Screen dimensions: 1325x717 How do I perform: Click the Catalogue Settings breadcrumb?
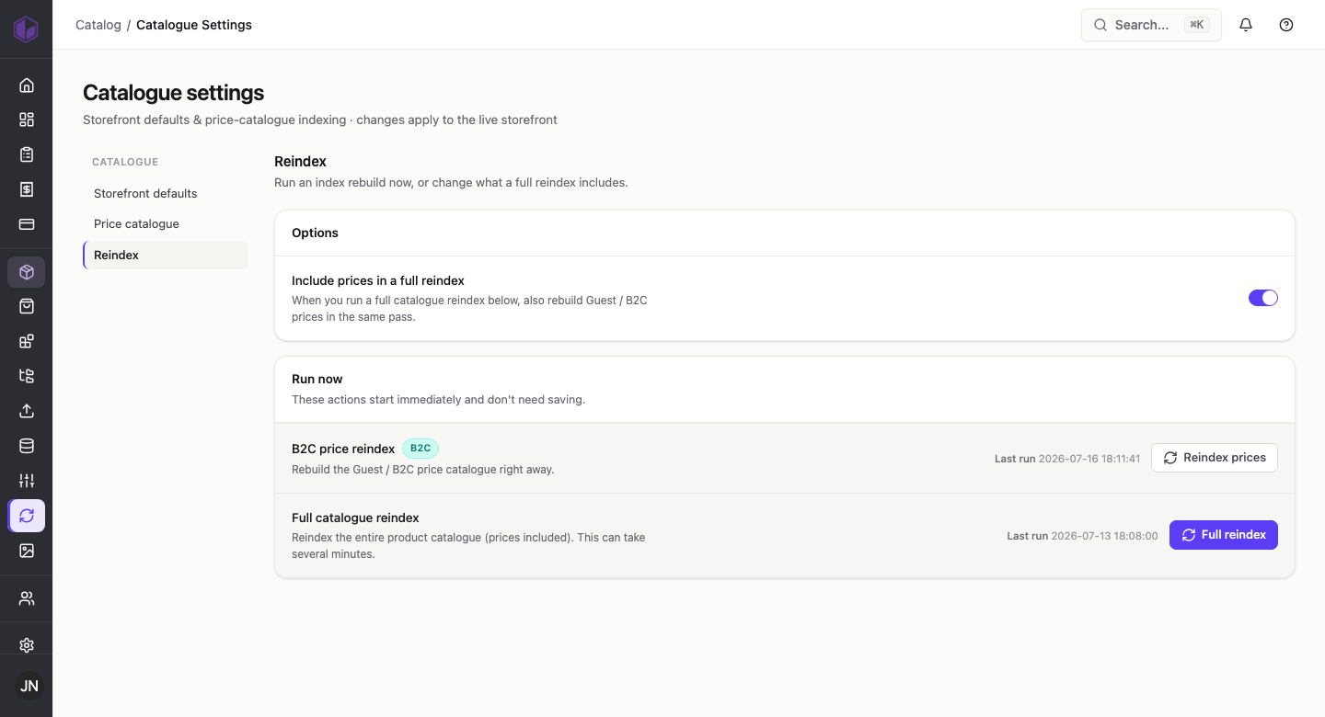pyautogui.click(x=194, y=25)
